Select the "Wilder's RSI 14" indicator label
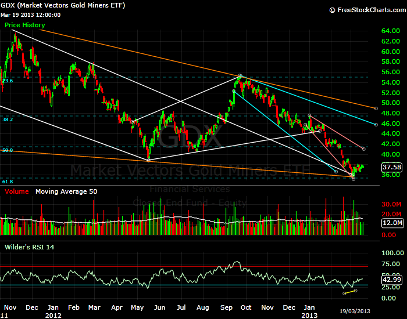 coord(29,247)
